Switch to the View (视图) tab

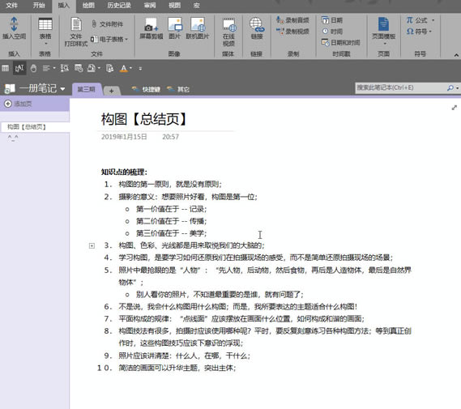click(175, 6)
